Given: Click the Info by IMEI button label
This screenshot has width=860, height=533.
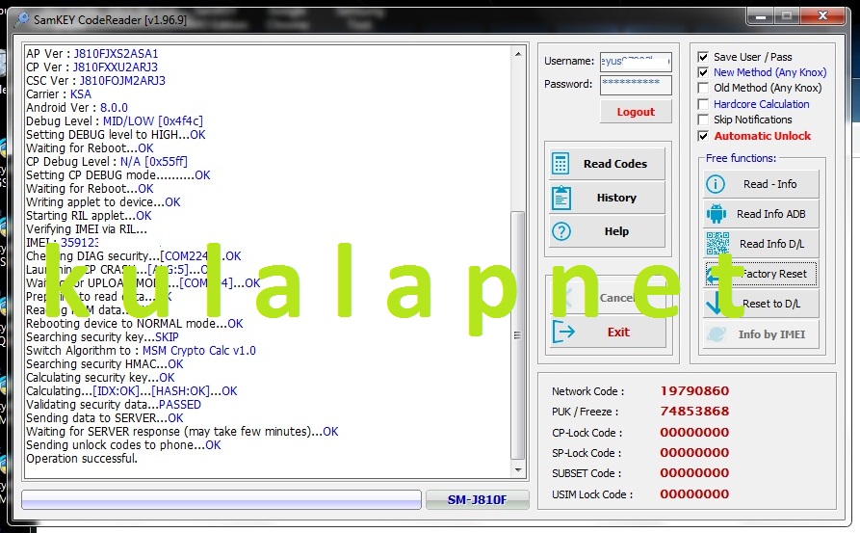Looking at the screenshot, I should tap(771, 334).
